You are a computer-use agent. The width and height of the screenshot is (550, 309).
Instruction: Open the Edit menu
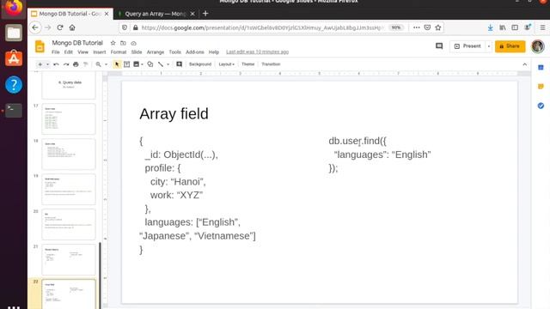tap(69, 51)
